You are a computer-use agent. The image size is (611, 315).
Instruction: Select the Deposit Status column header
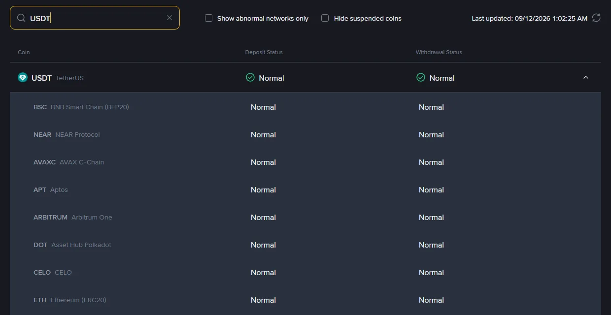[x=264, y=52]
